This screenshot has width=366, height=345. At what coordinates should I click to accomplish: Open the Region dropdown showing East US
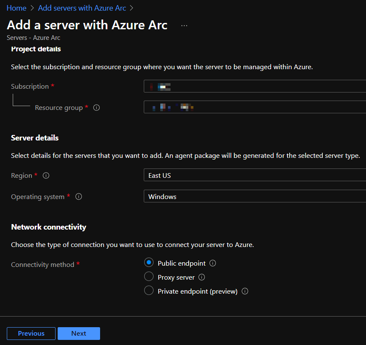pos(255,175)
